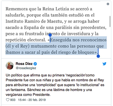
Task: Click the tweet text starting 'Un político que afirma'
Action: click(55, 85)
